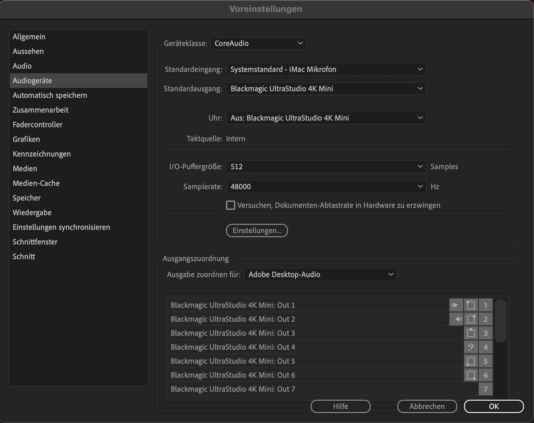Screen dimensions: 534x423
Task: Click the left stereo speaker icon on Out 1
Action: click(456, 305)
